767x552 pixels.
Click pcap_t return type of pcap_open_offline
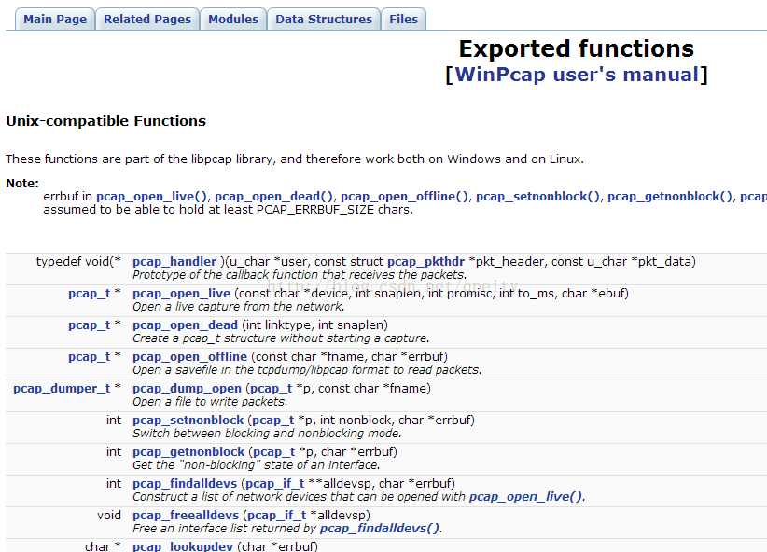click(89, 357)
